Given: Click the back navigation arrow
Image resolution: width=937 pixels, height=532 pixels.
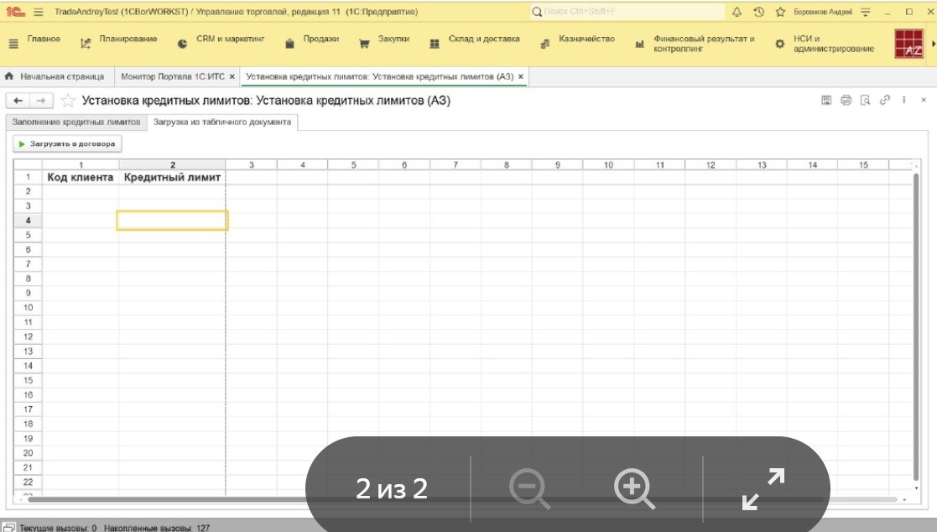Looking at the screenshot, I should click(x=18, y=101).
